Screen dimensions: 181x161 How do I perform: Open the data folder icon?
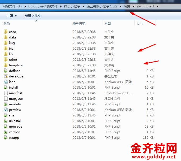pos(6,37)
